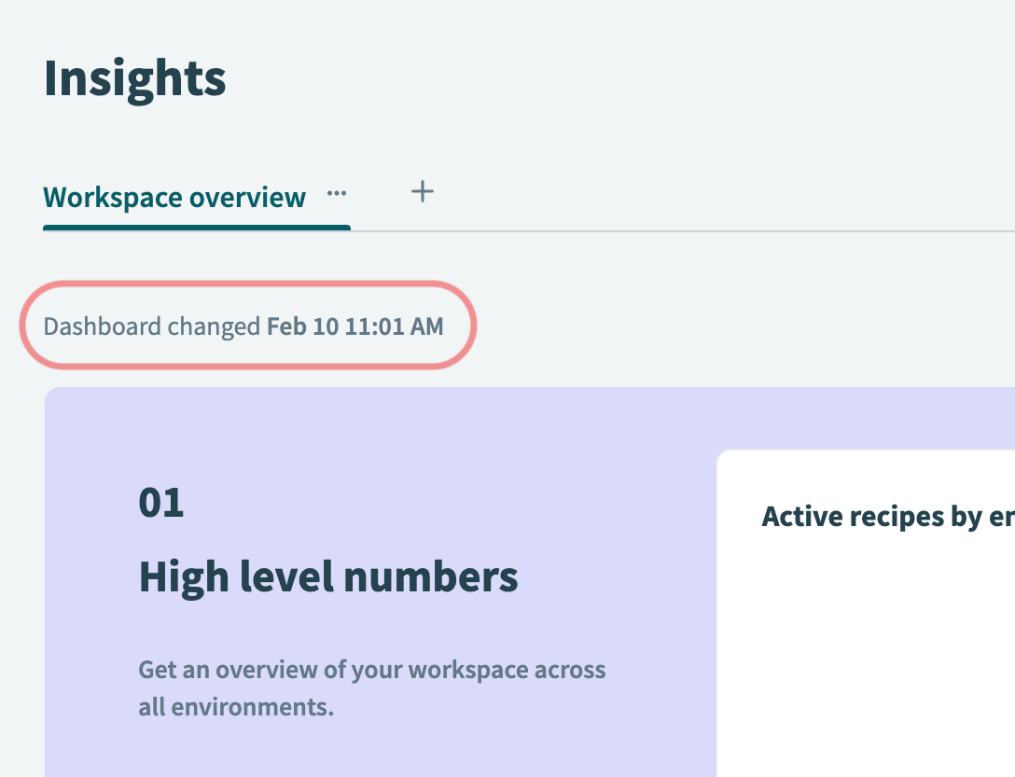Click the underline beneath Workspace overview tab

coord(196,227)
